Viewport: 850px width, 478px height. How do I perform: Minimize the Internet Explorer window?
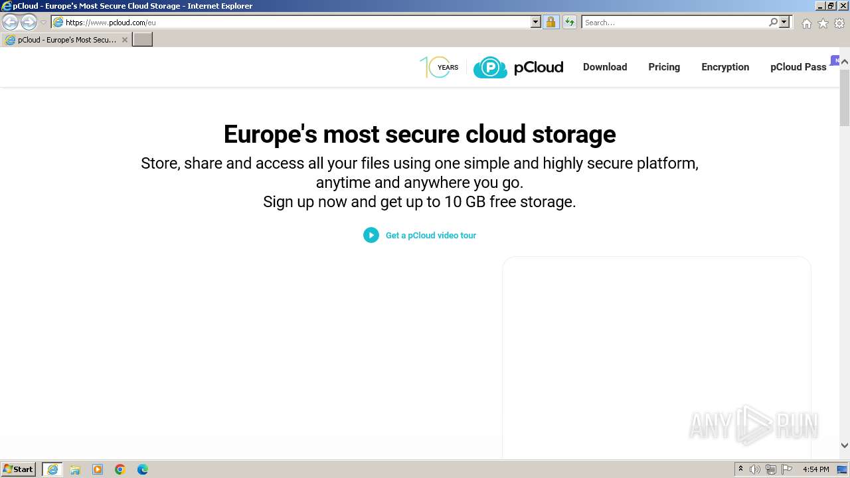click(820, 6)
